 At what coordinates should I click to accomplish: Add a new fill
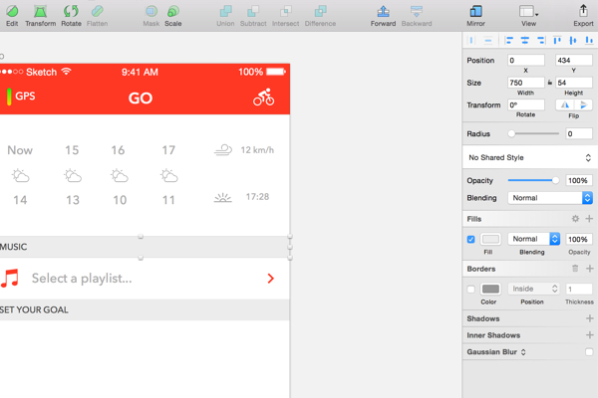click(x=589, y=219)
